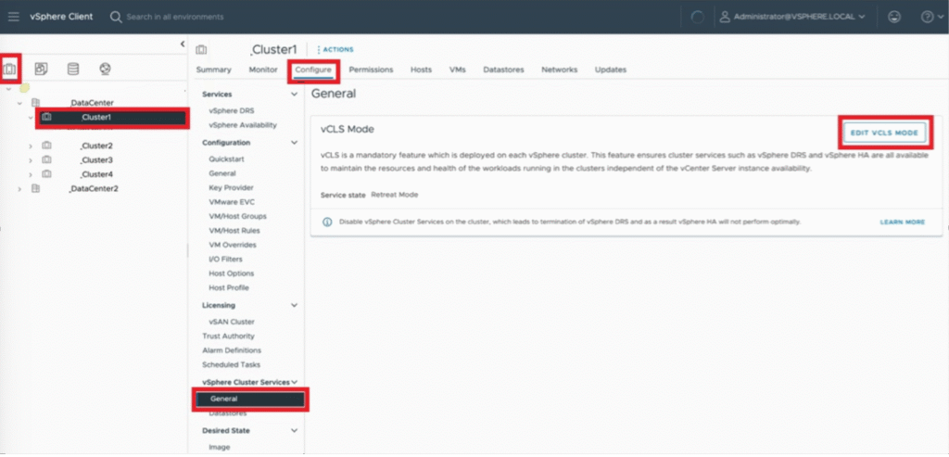Expand the Cluster4 tree node
The height and width of the screenshot is (457, 949).
click(x=31, y=175)
